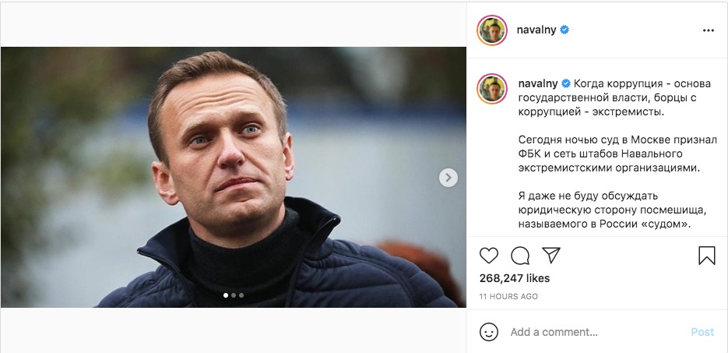This screenshot has width=728, height=353.
Task: Jump to the second carousel dot
Action: click(x=234, y=295)
